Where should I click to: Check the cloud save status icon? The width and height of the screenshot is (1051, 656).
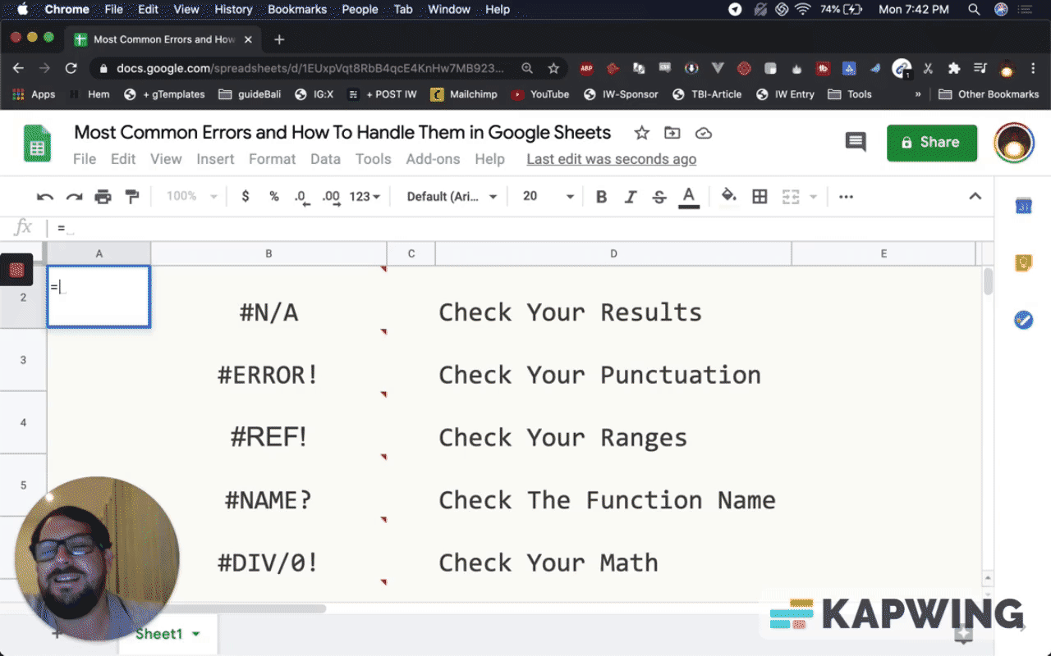tap(703, 133)
